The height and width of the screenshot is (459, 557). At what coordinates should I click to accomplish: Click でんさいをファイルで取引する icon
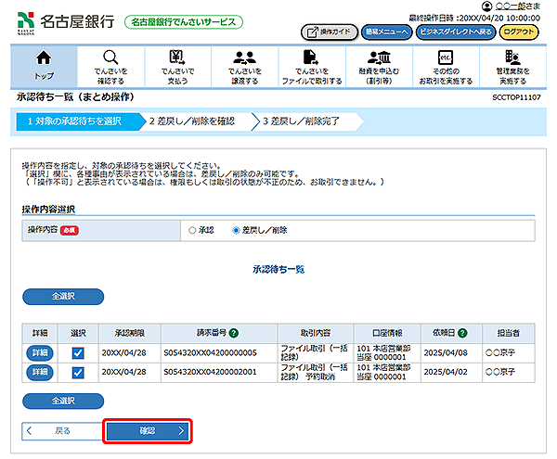click(312, 58)
